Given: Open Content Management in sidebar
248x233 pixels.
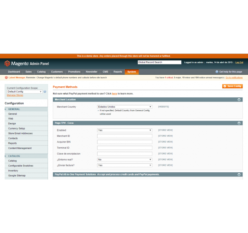Looking at the screenshot, I should [20, 148].
